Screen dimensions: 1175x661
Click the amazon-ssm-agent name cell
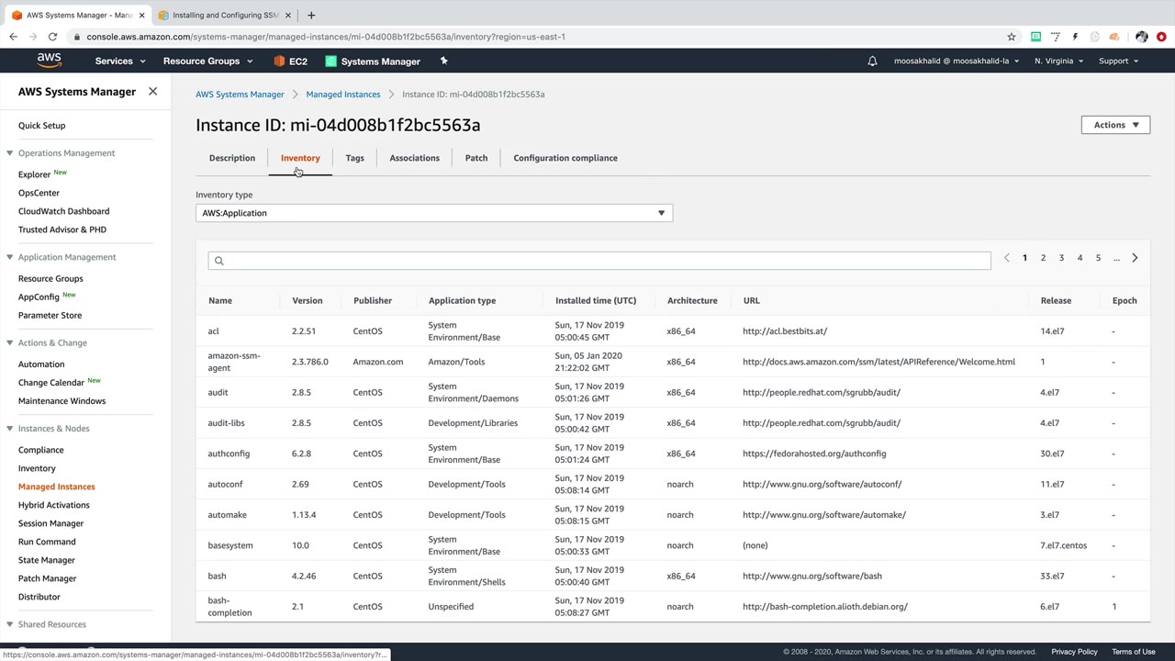pos(234,362)
